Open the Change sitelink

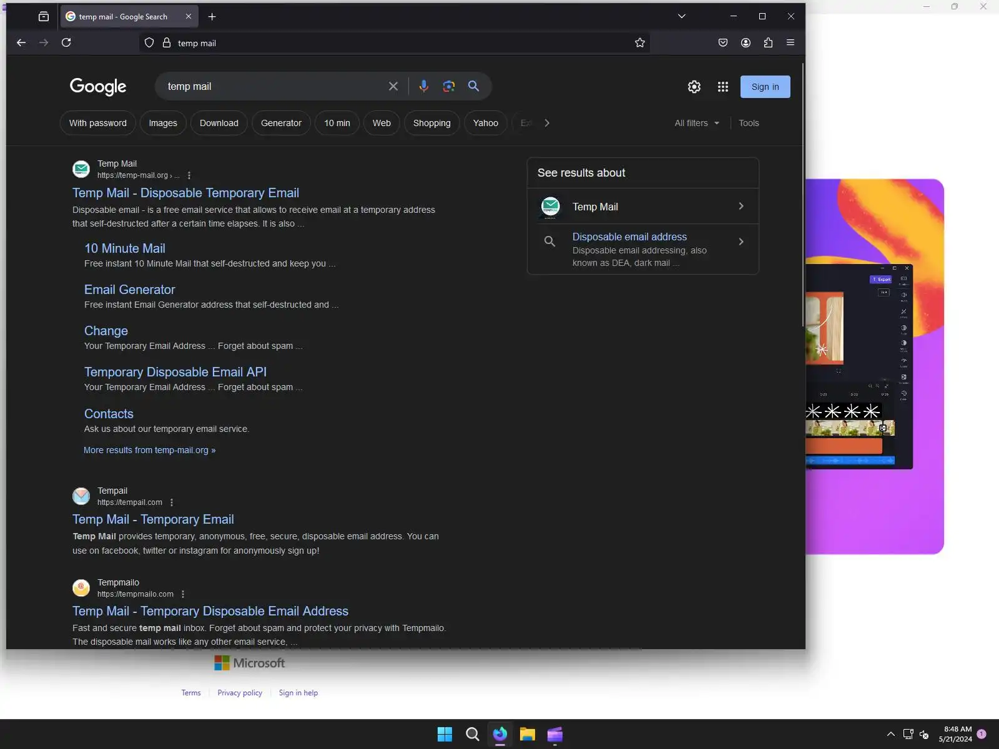[106, 331]
